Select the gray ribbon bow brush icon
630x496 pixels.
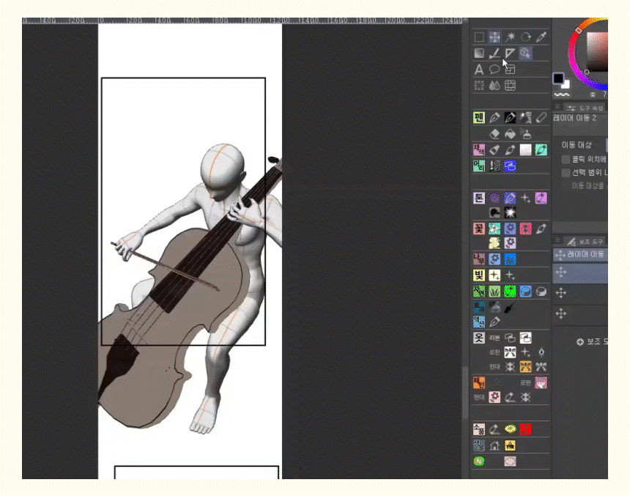(541, 366)
